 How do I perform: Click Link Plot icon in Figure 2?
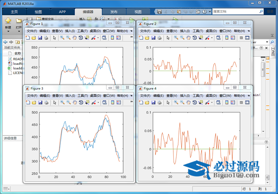tap(218, 38)
